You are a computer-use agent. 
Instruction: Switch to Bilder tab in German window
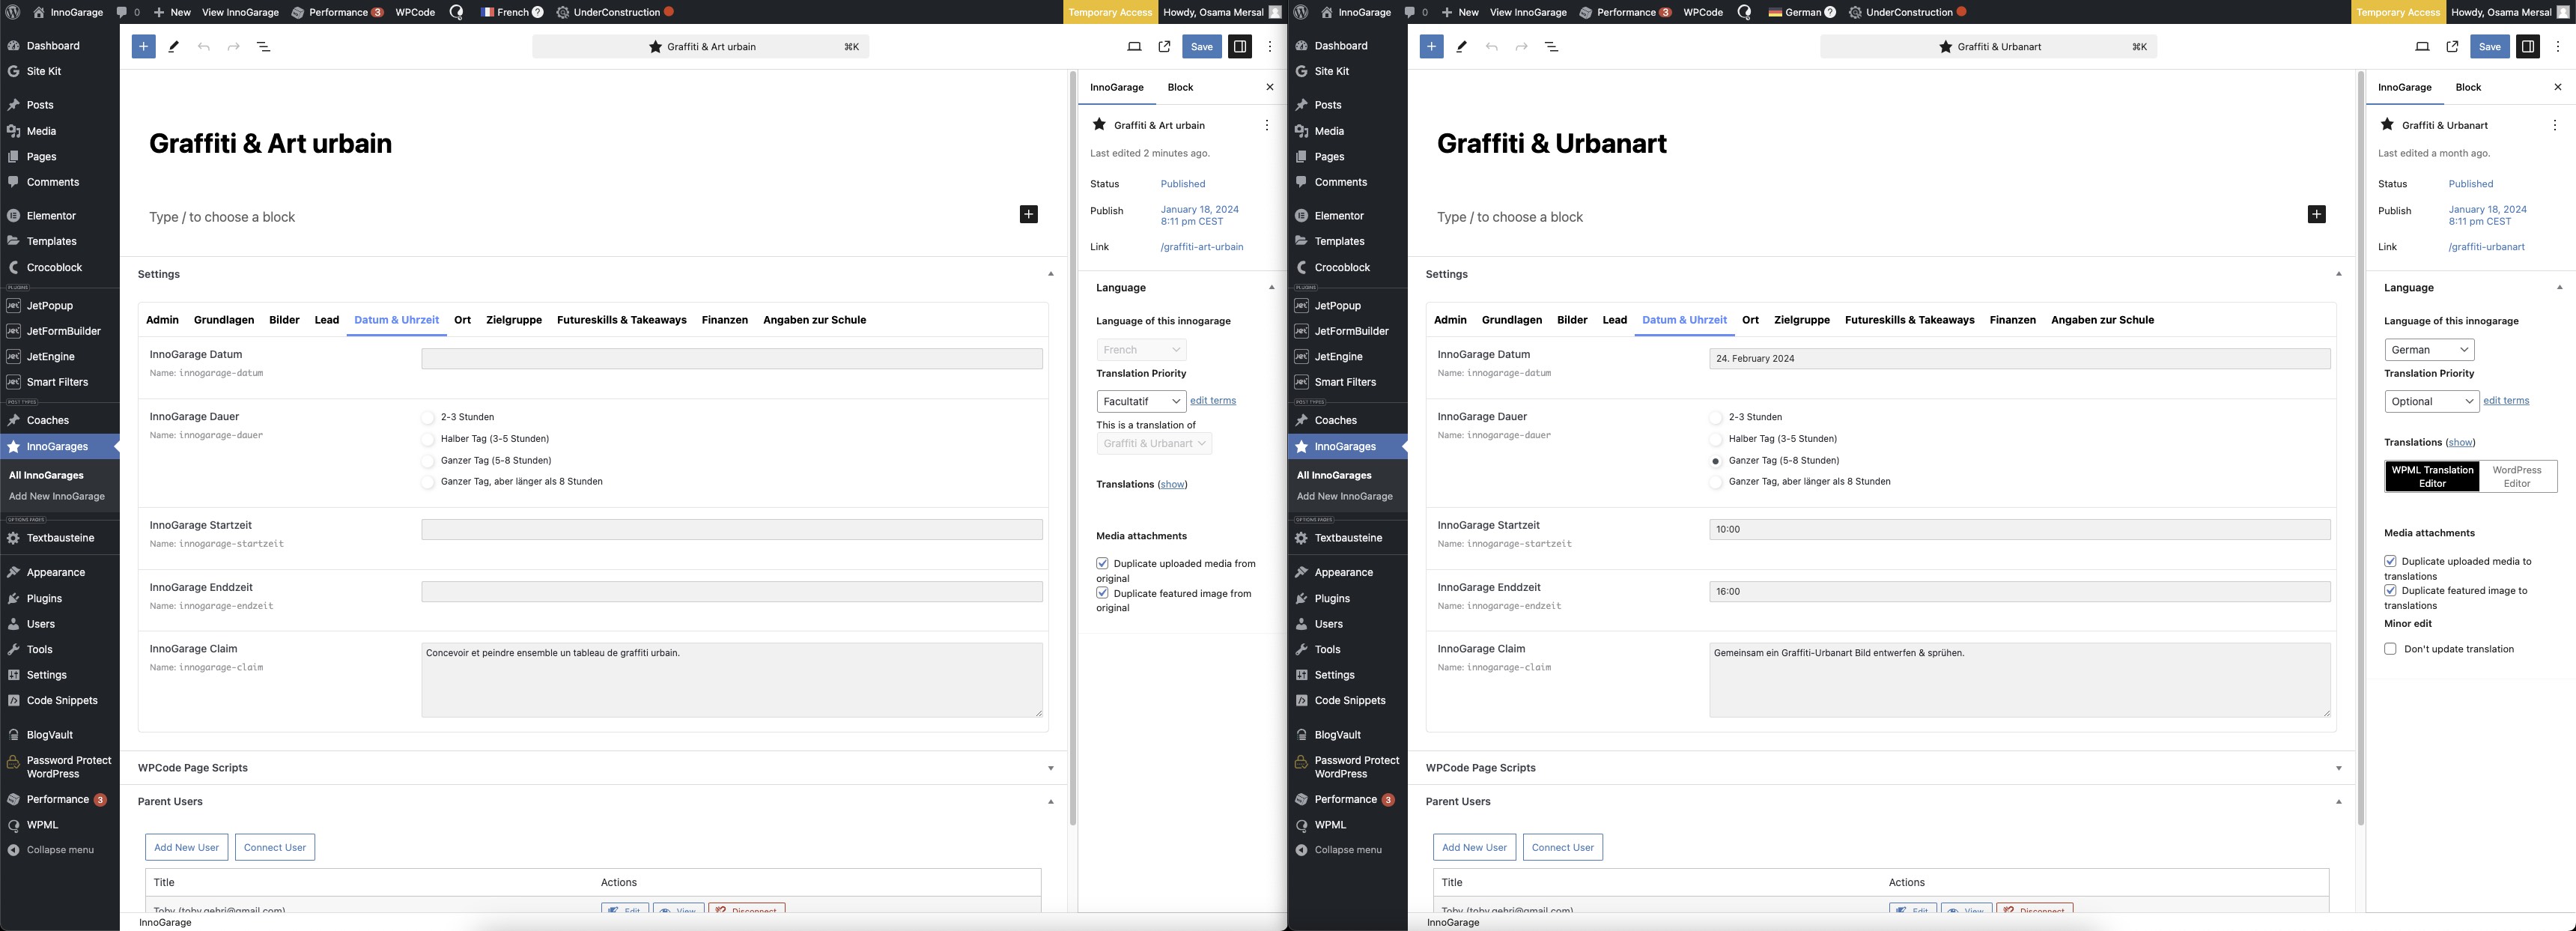1572,320
